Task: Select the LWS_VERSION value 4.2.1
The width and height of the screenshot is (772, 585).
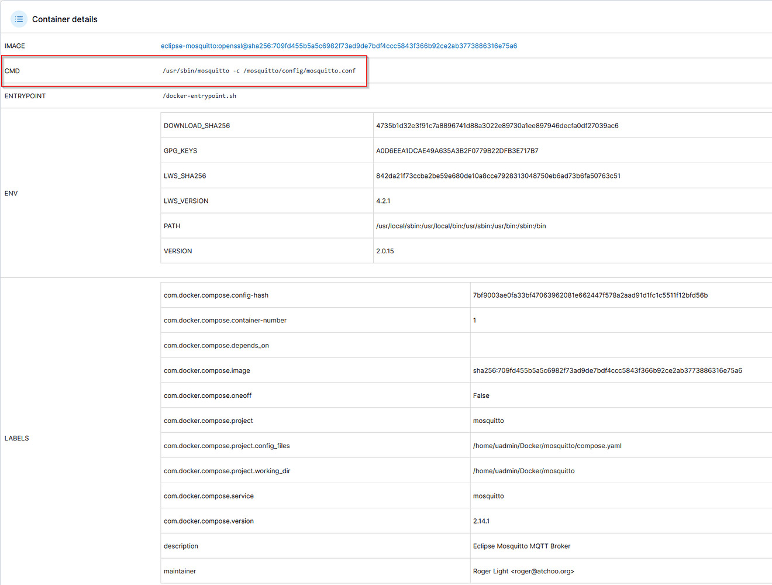Action: coord(383,201)
